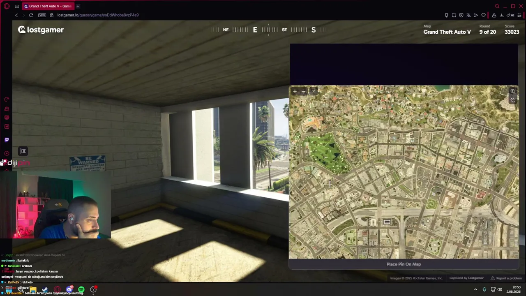Toggle the map pin-lock button

313,91
